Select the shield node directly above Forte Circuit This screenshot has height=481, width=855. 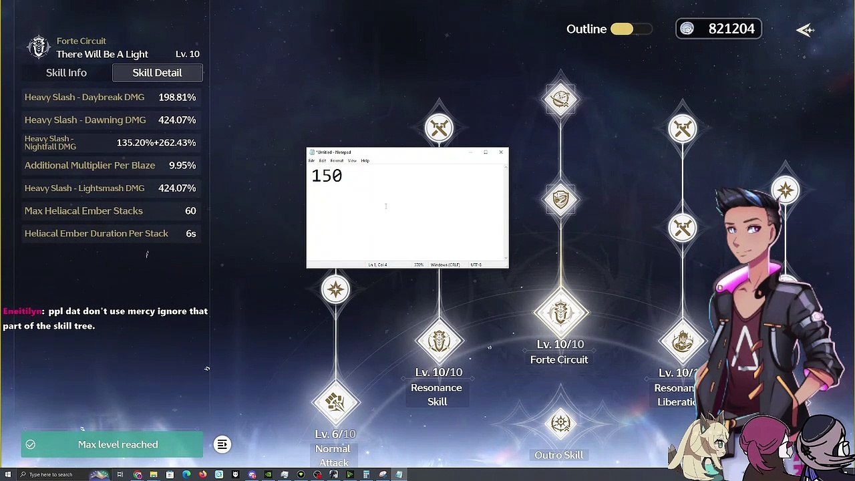point(560,199)
